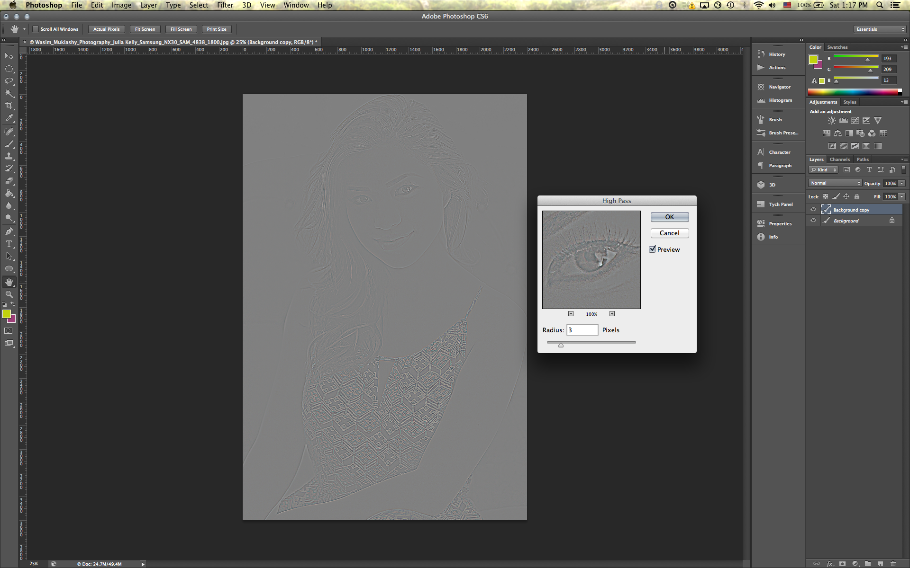Expand the layer Kind filter dropdown
This screenshot has width=910, height=568.
[823, 170]
